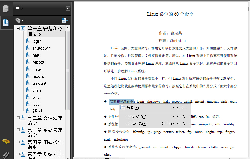Screen dimensions: 250x159
Task: Open the halt bookmark
Action: (x=36, y=55)
